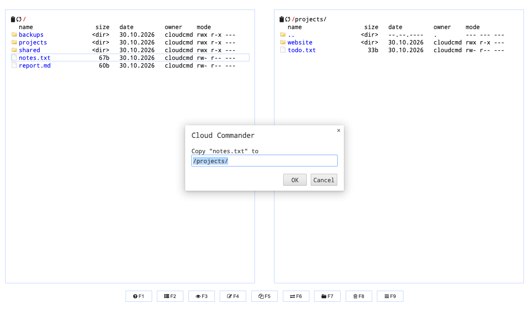Click root '/' path in left panel
This screenshot has height=316, width=529.
(25, 19)
